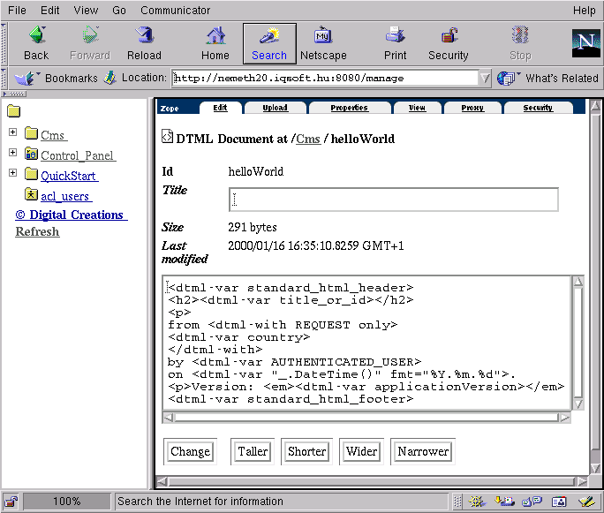Open Composer component bar icon
Viewport: 604px width, 513px height.
pyautogui.click(x=586, y=501)
